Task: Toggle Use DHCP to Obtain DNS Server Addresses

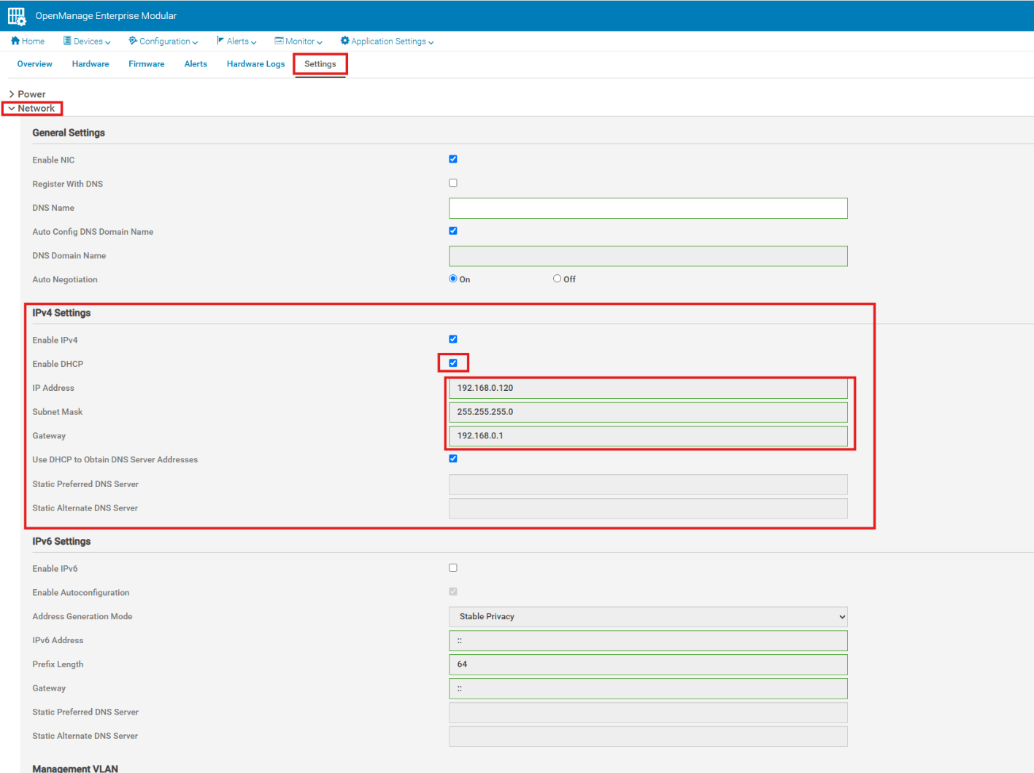Action: click(453, 459)
